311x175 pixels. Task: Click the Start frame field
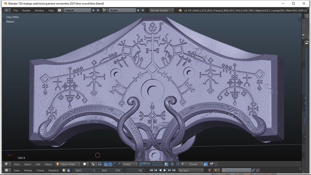(85, 170)
